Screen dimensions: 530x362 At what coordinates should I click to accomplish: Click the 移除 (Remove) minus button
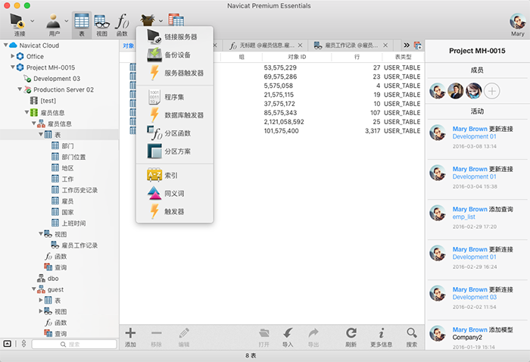tap(156, 337)
